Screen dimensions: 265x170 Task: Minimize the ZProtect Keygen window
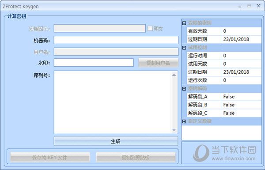tap(240, 6)
